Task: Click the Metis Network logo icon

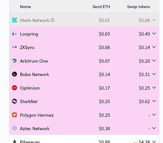Action: click(x=14, y=20)
